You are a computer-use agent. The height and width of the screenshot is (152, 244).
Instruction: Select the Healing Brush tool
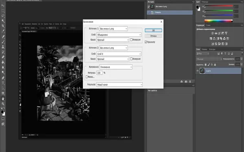(x=3, y=36)
